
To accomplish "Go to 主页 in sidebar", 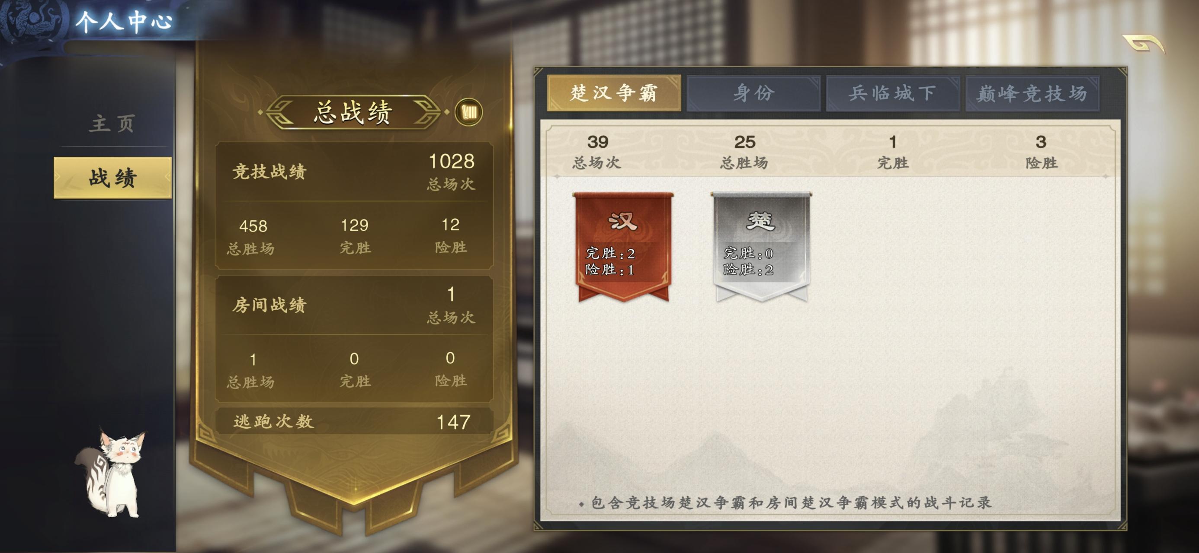I will coord(112,124).
